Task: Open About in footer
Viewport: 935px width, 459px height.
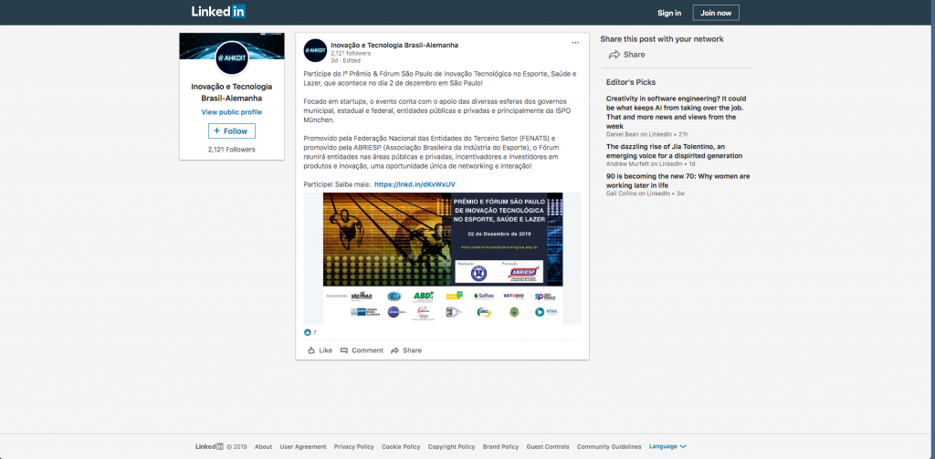Action: [x=263, y=446]
